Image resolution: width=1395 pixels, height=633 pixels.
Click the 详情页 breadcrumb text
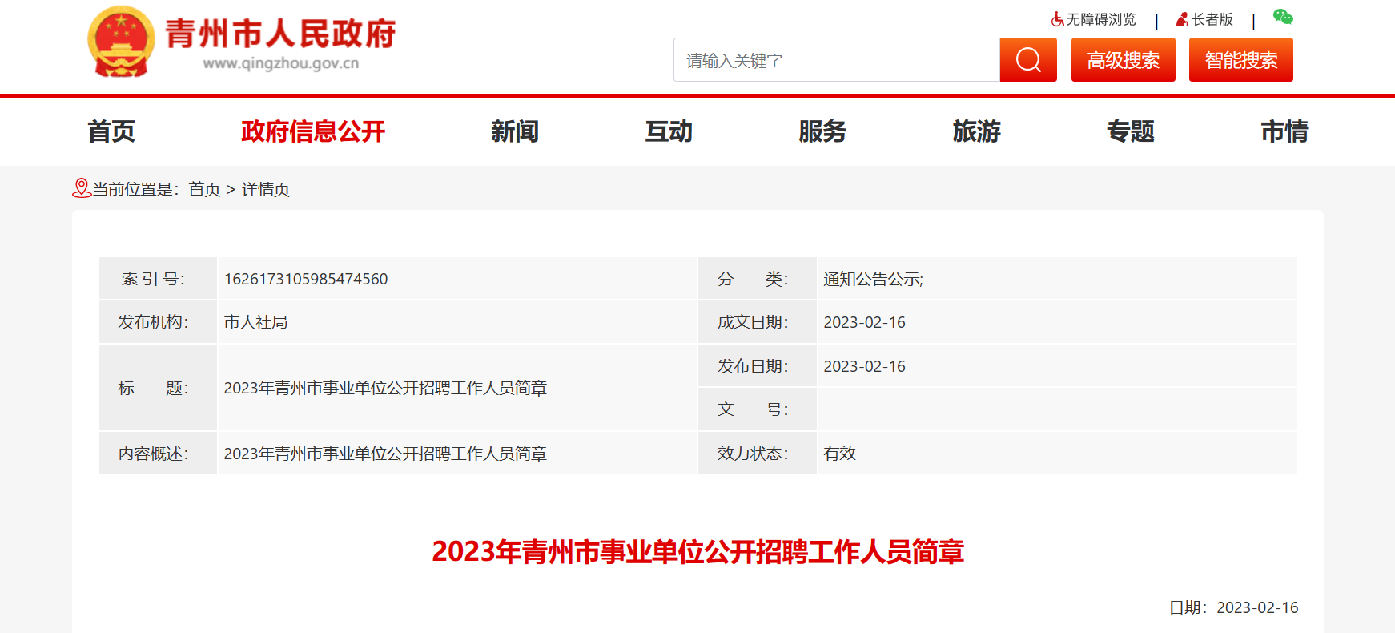tap(266, 189)
